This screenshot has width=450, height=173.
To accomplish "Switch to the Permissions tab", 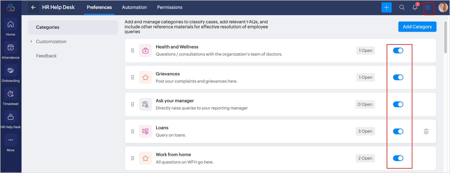I will (170, 7).
